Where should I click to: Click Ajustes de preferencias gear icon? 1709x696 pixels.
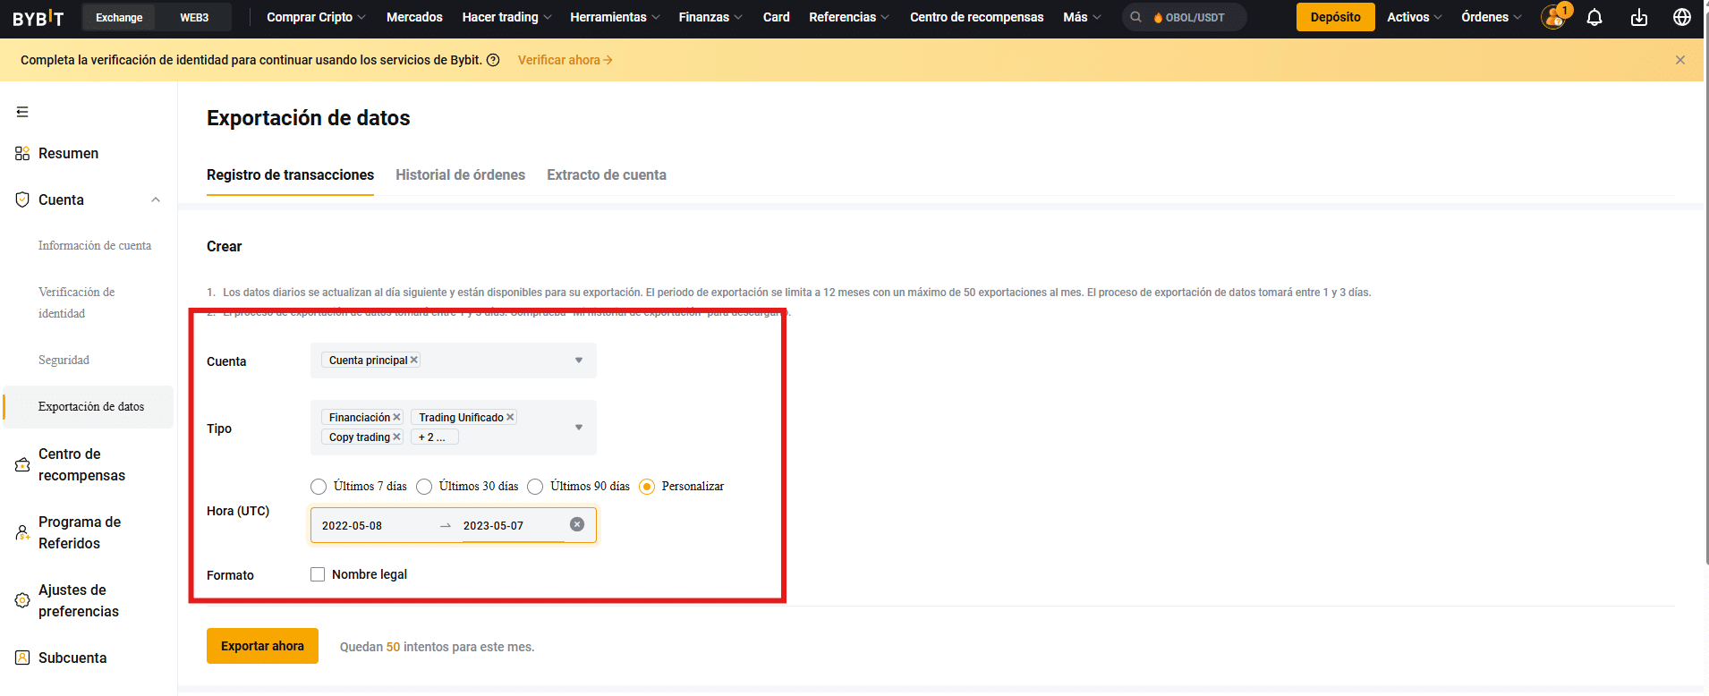pyautogui.click(x=22, y=600)
